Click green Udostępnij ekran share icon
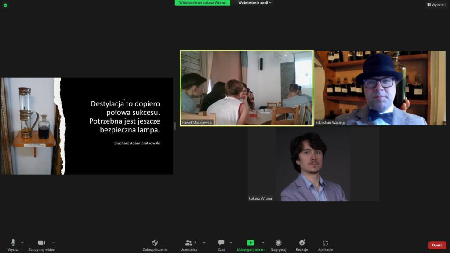Screen dimensions: 450x253 250,242
